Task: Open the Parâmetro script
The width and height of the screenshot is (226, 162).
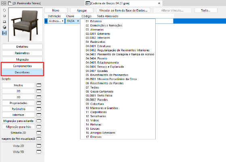Action: [19, 109]
